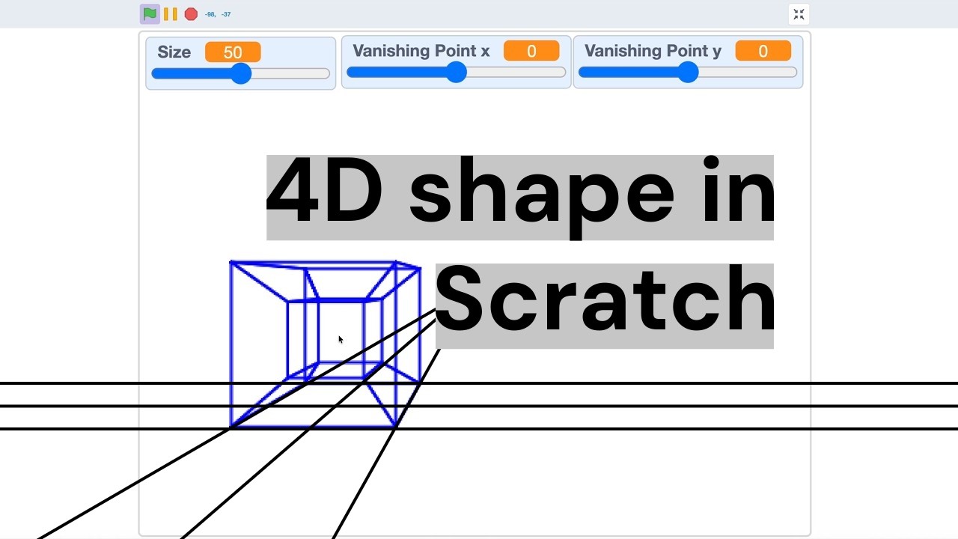Pause the project with the yellow pause icon
Image resolution: width=958 pixels, height=539 pixels.
point(171,14)
